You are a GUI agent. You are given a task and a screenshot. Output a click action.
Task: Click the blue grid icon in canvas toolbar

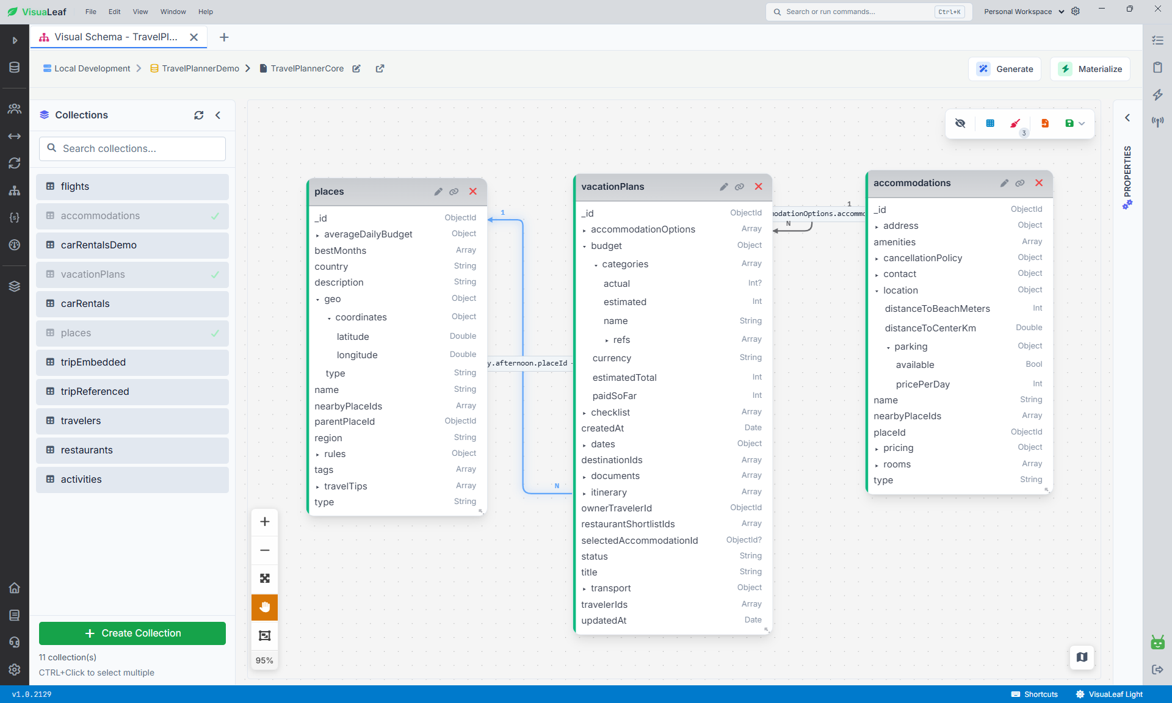point(990,123)
